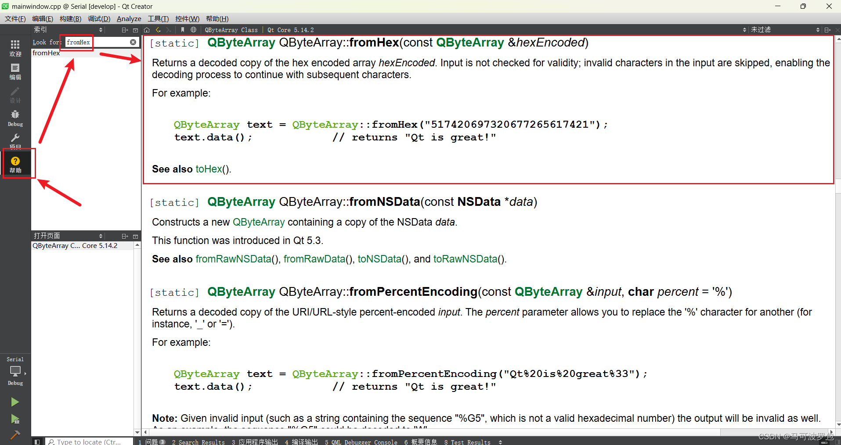841x445 pixels.
Task: Expand the output panes list arrows
Action: pyautogui.click(x=500, y=442)
